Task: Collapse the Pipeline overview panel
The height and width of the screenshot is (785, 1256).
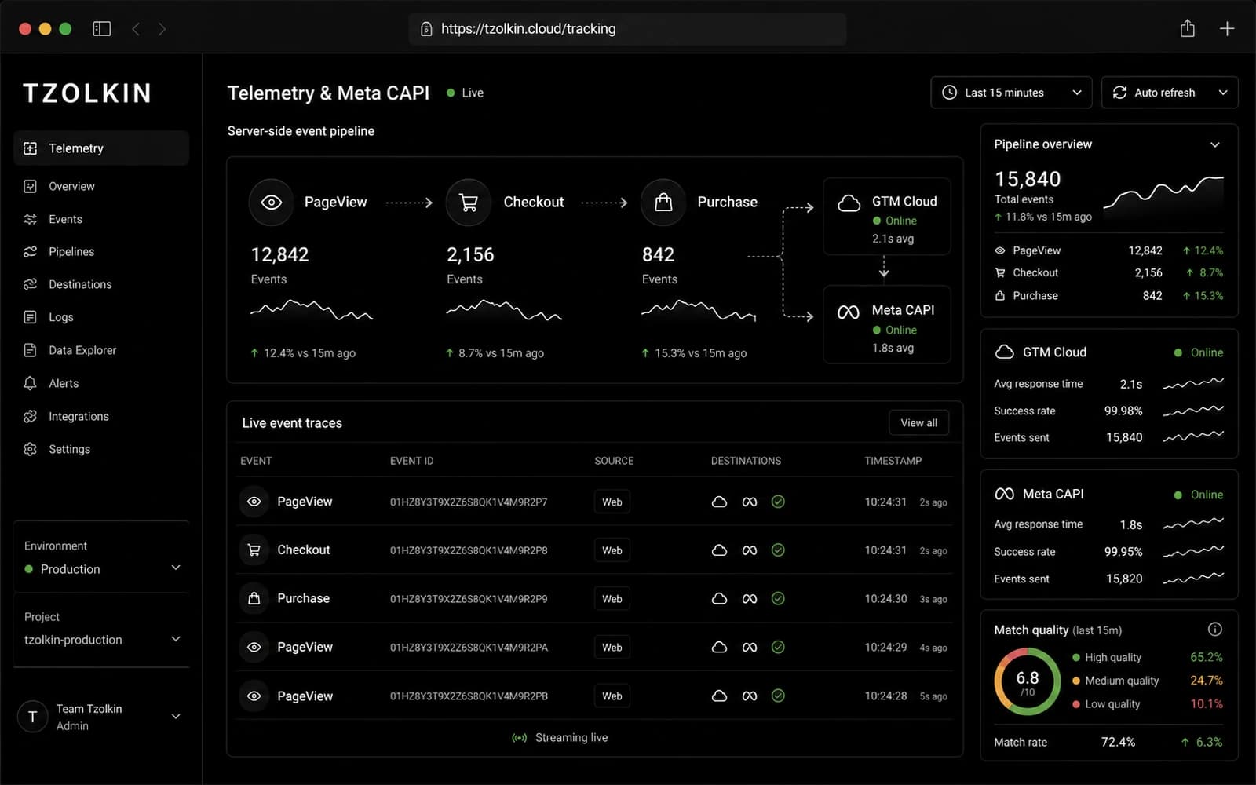Action: (1214, 145)
